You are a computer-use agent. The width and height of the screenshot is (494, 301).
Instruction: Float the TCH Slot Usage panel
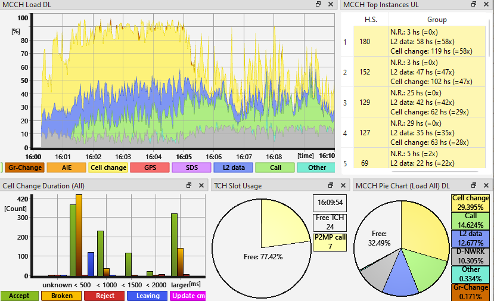click(x=331, y=186)
